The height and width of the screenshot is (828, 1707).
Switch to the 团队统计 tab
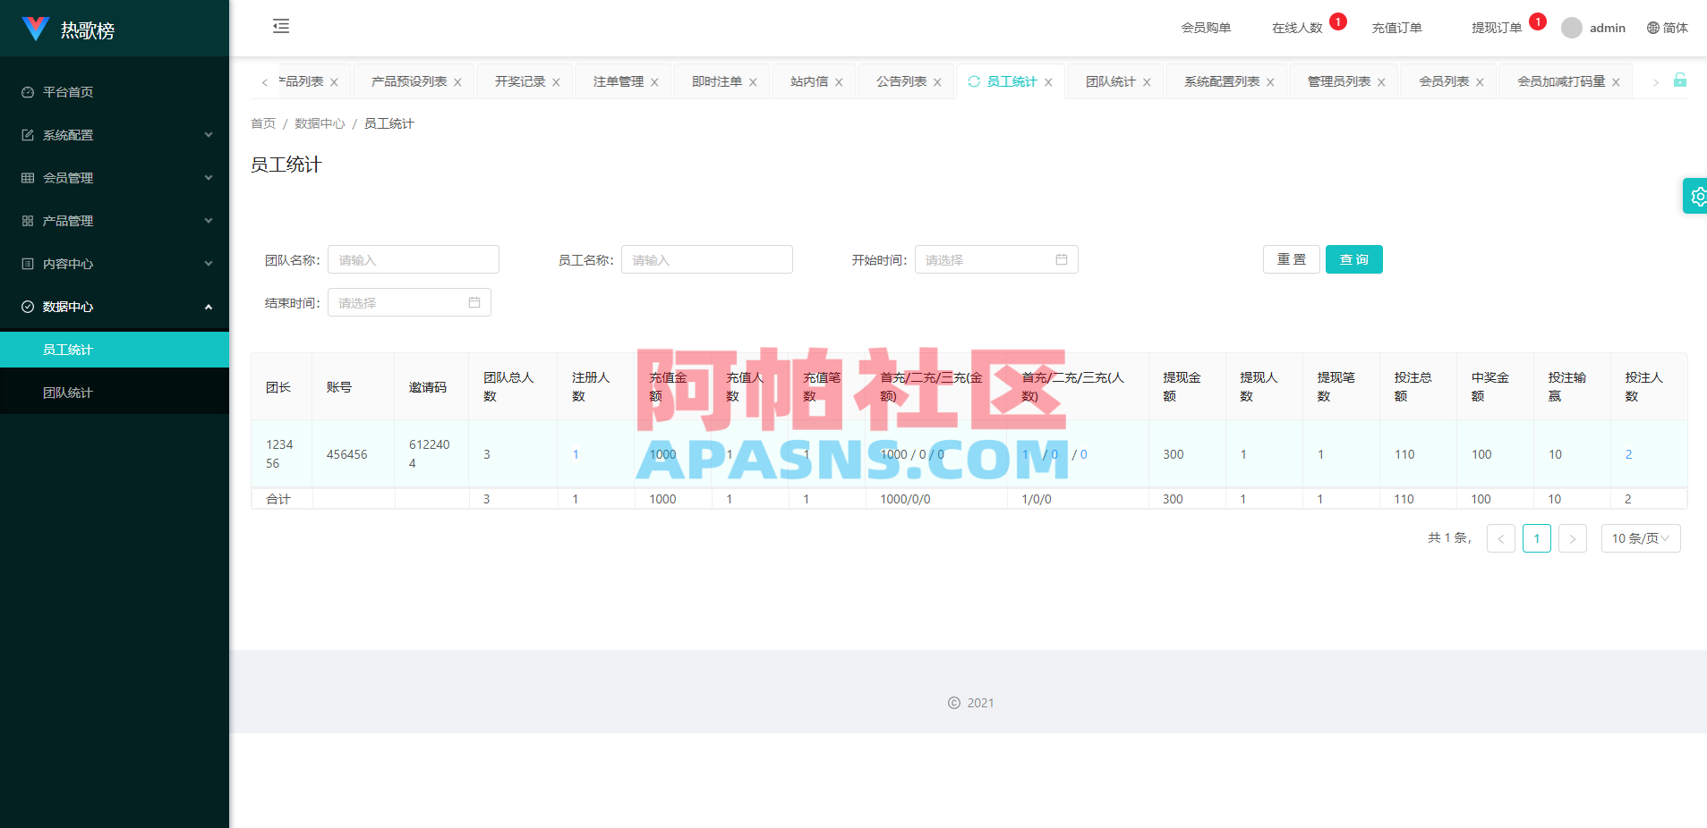(1110, 81)
